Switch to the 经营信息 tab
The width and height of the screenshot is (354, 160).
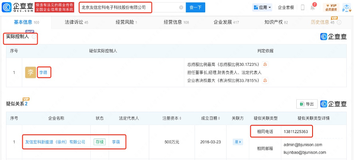pos(176,22)
